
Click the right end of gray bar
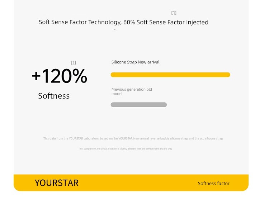coord(164,105)
